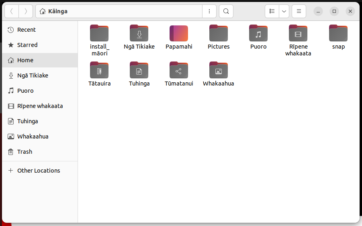
Task: Select the Rīpene whakaata video folder icon
Action: [298, 33]
